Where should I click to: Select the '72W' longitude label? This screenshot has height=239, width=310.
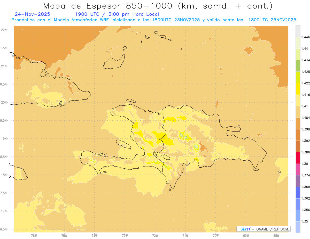click(x=155, y=235)
